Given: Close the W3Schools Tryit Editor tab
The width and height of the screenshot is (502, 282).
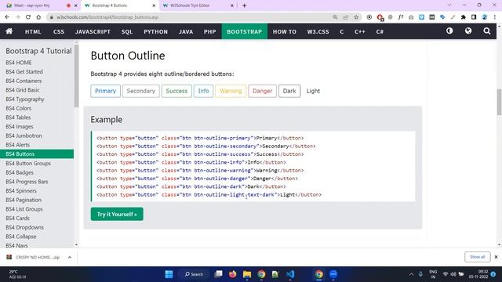Looking at the screenshot, I should point(232,5).
